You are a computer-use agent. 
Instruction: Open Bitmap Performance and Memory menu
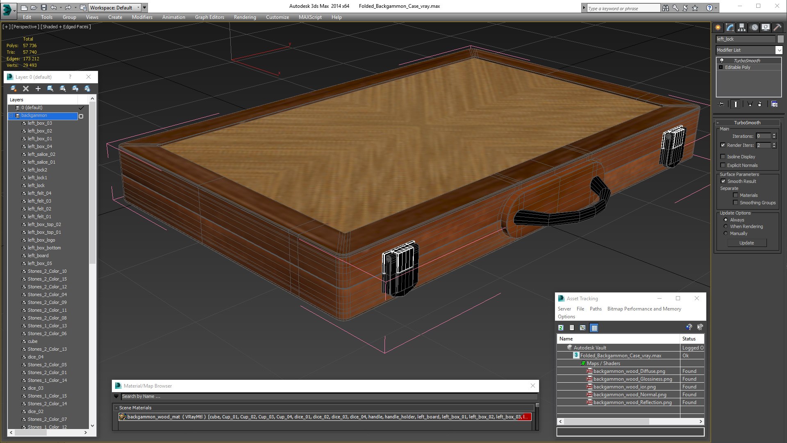644,309
